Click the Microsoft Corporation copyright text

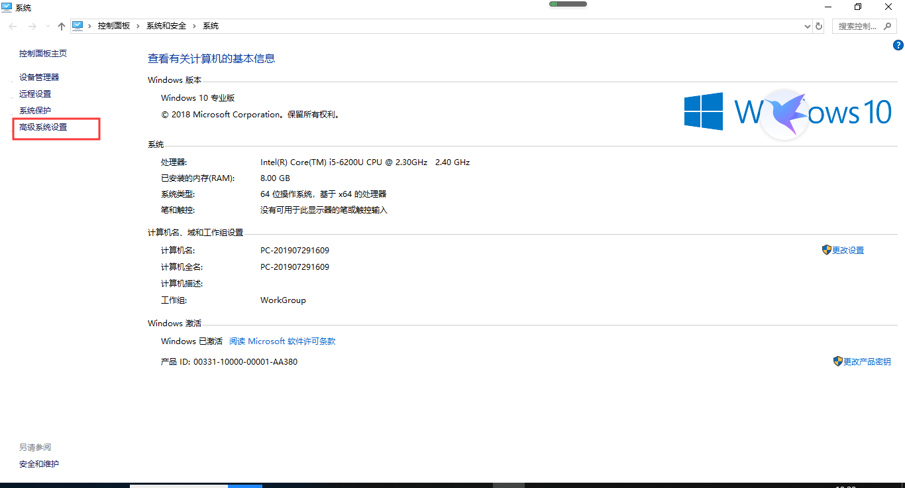[x=251, y=115]
